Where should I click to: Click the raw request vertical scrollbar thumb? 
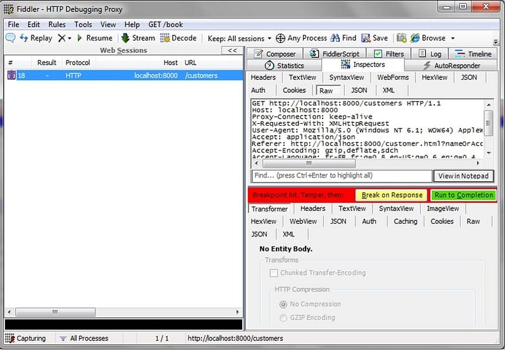tap(488, 123)
